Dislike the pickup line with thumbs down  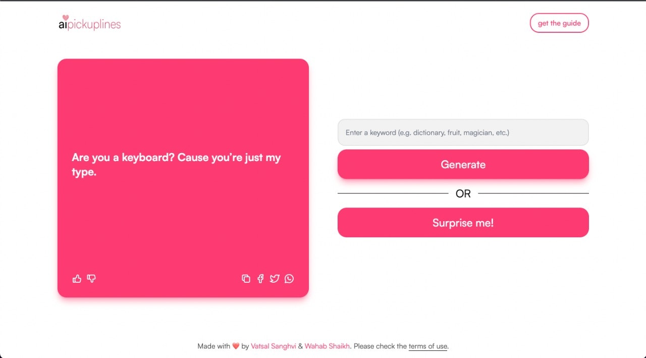pos(91,278)
